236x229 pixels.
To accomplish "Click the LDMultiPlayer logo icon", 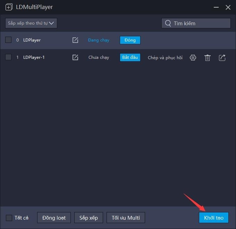I will click(x=9, y=7).
